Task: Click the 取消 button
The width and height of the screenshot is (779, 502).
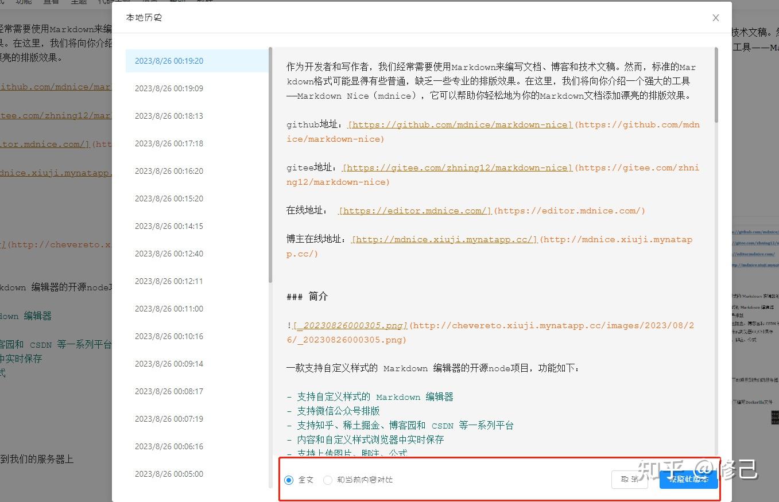Action: click(629, 480)
